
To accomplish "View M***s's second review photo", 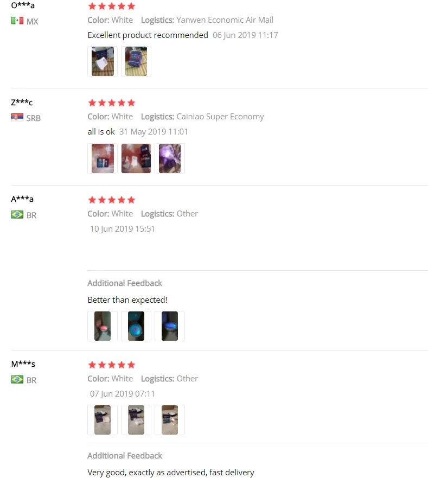I will (136, 420).
